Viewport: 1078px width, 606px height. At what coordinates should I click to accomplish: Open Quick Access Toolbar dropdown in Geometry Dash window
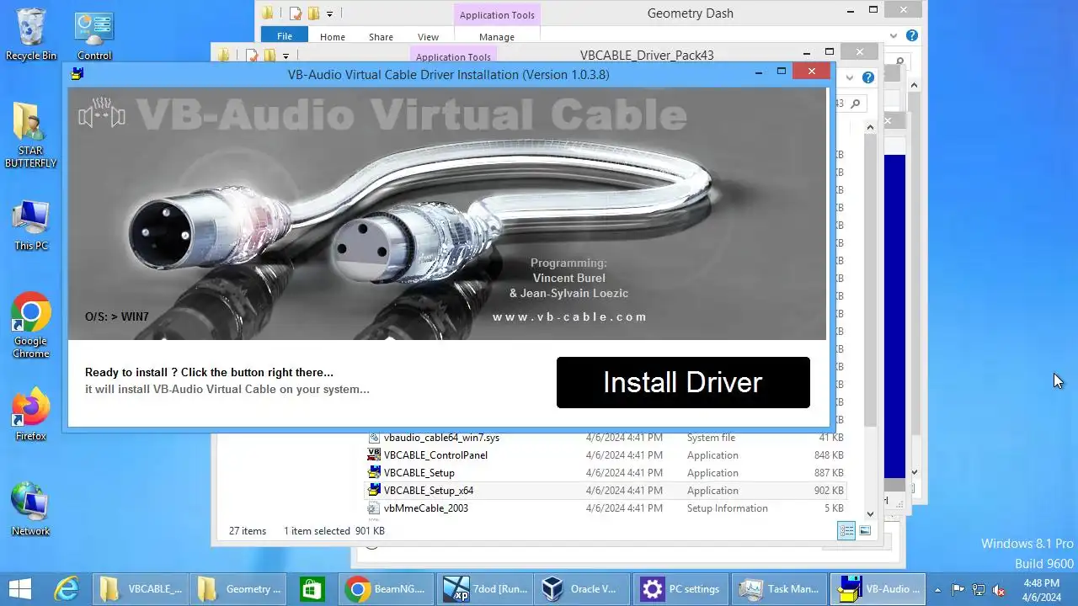click(329, 13)
